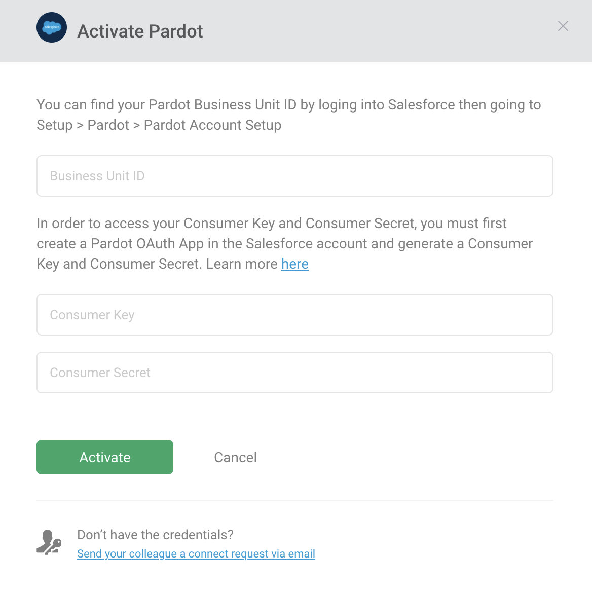Click the "Learn more" text before here link
The width and height of the screenshot is (592, 594).
click(242, 264)
